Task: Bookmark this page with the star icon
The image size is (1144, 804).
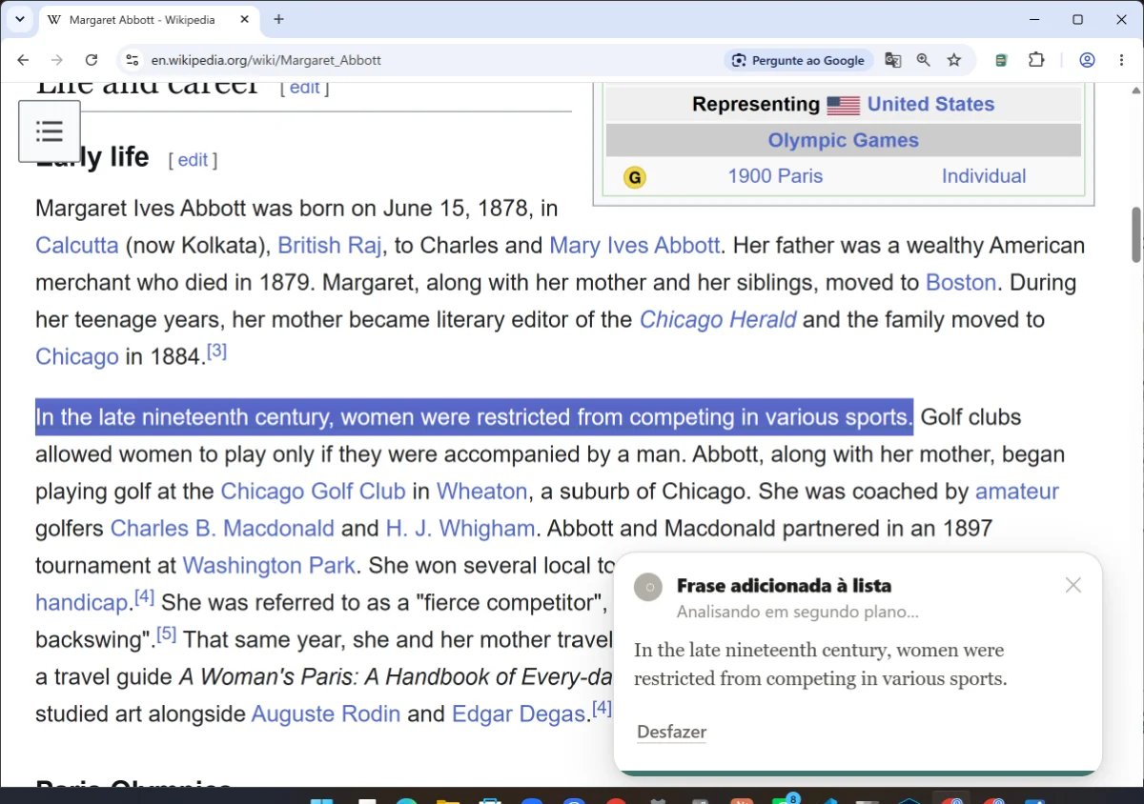Action: 954,60
